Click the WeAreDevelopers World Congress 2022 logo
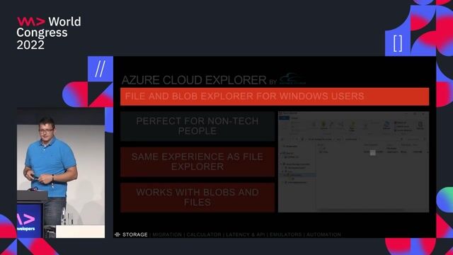Viewport: 453px width, 255px height. tap(49, 33)
